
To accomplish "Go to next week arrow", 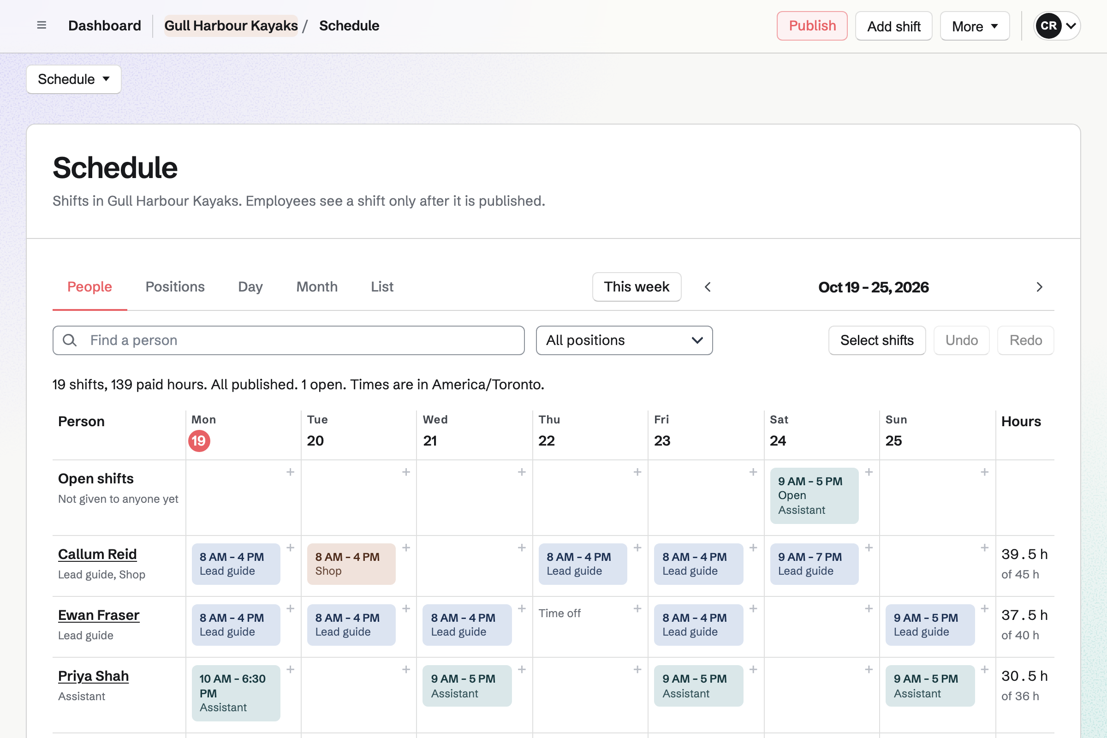I will tap(1039, 287).
